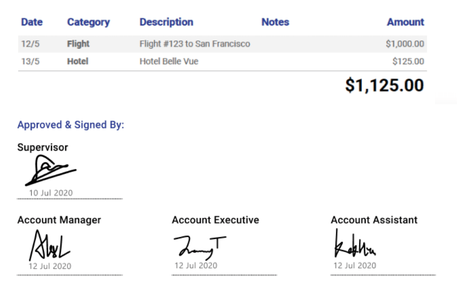Select the $1,000.00 amount cell
457x292 pixels.
[x=405, y=44]
